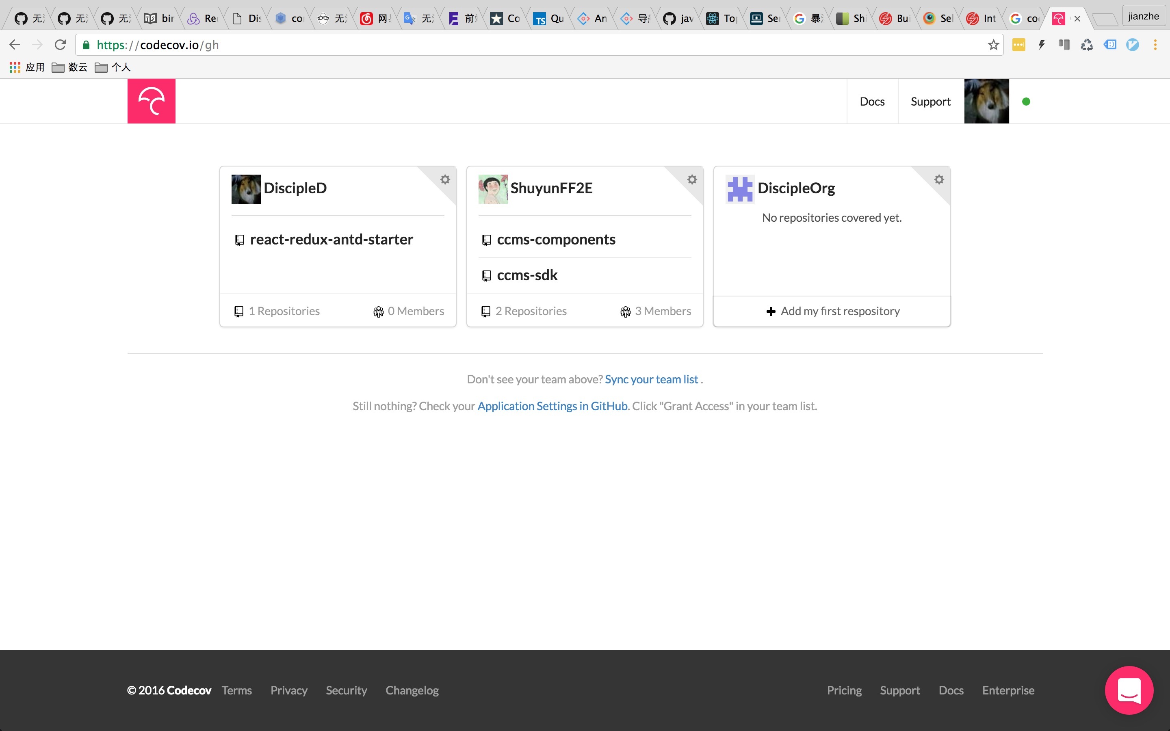Click 'No repositories covered yet.' text

pos(832,218)
